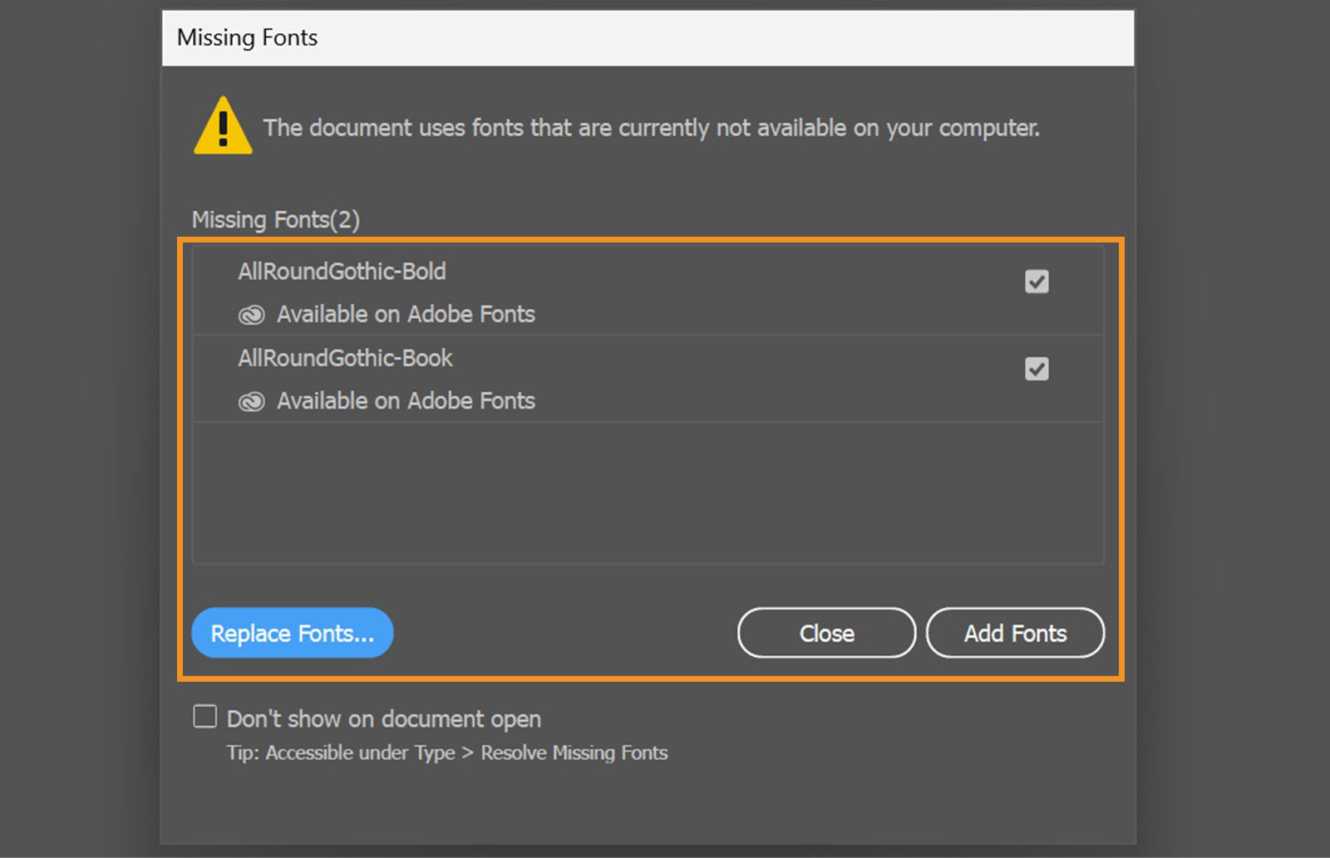Click Replace Fonts to substitute missing fonts

tap(292, 633)
